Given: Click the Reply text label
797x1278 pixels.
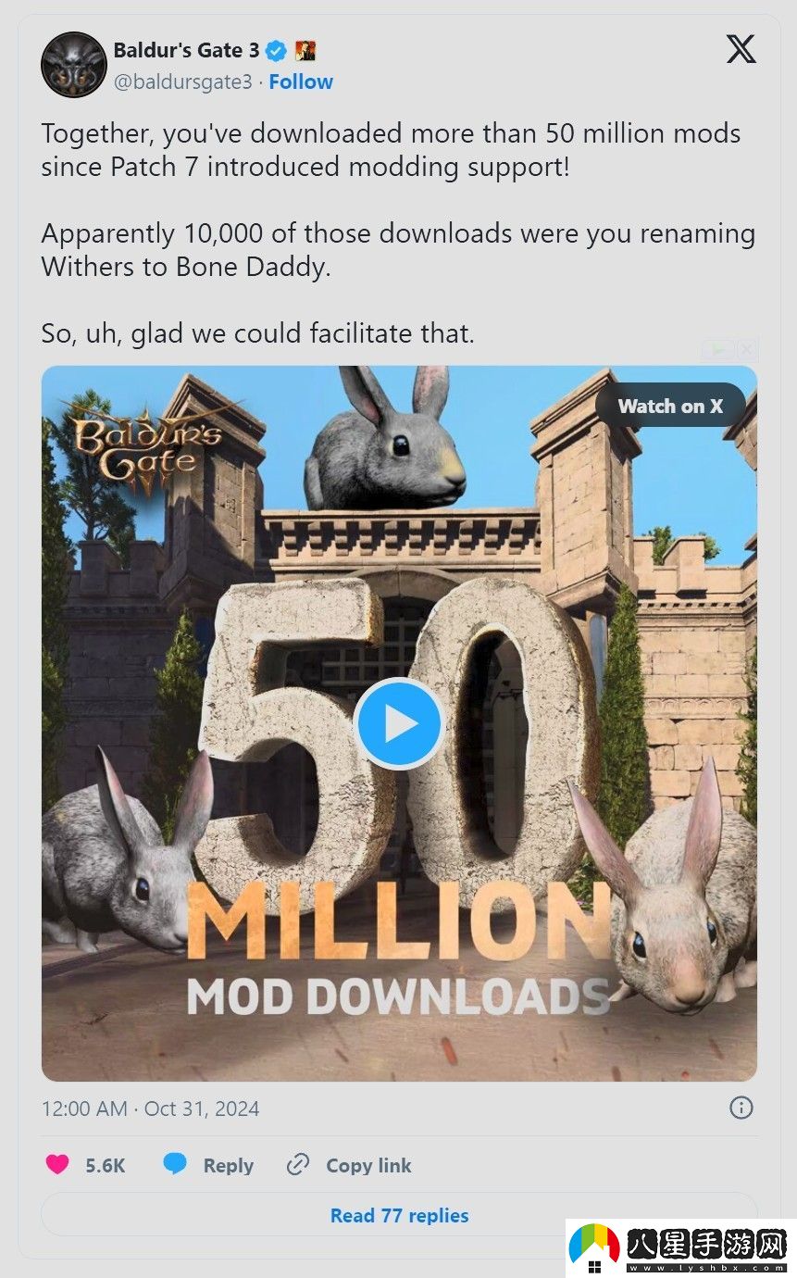Looking at the screenshot, I should tap(229, 1165).
